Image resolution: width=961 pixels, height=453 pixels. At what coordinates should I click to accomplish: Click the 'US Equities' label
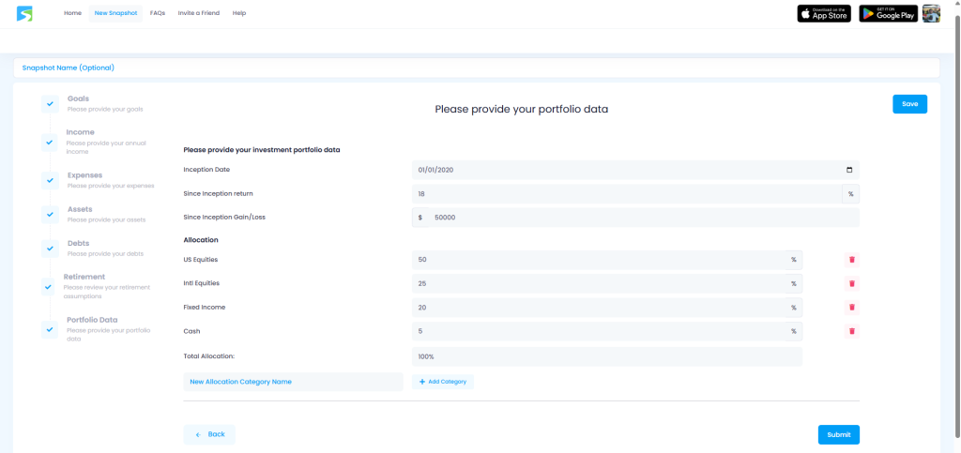[201, 260]
